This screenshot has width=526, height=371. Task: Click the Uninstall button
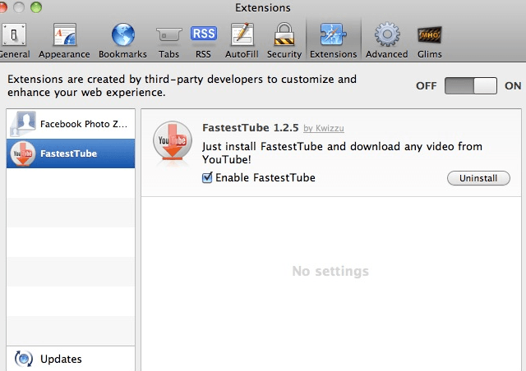coord(478,178)
